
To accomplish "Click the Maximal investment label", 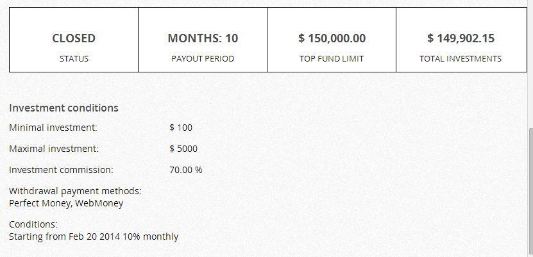I will point(54,149).
